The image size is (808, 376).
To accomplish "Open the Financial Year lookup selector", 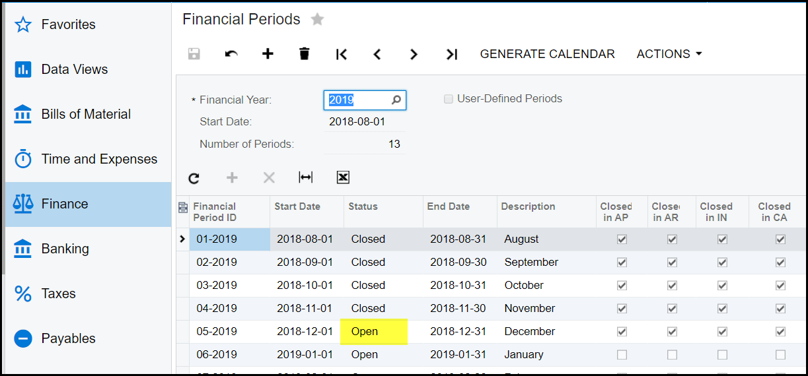I will 396,100.
